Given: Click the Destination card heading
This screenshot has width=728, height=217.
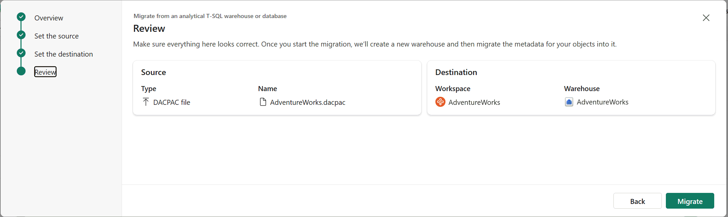Looking at the screenshot, I should coord(456,72).
